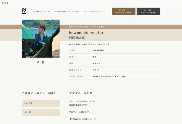
Task: Click the green maximize window button
Action: pyautogui.click(x=8, y=3)
